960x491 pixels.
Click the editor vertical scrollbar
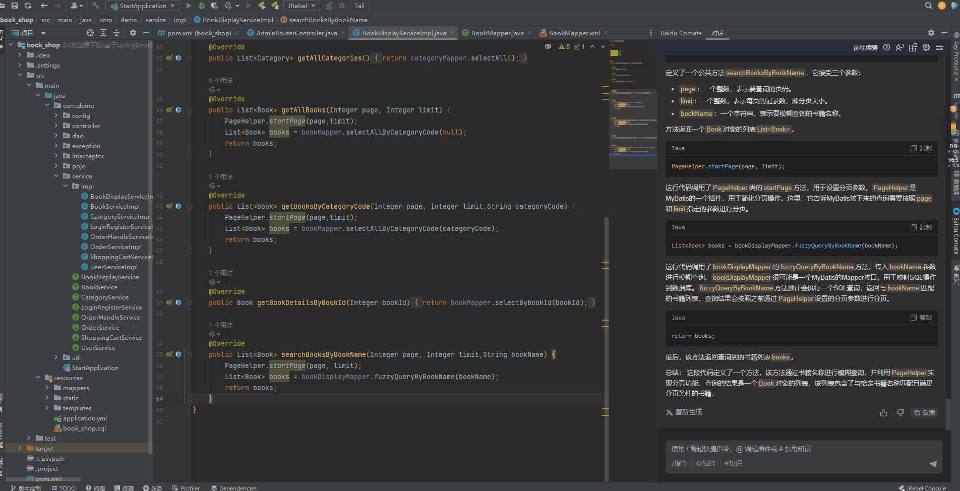[606, 348]
